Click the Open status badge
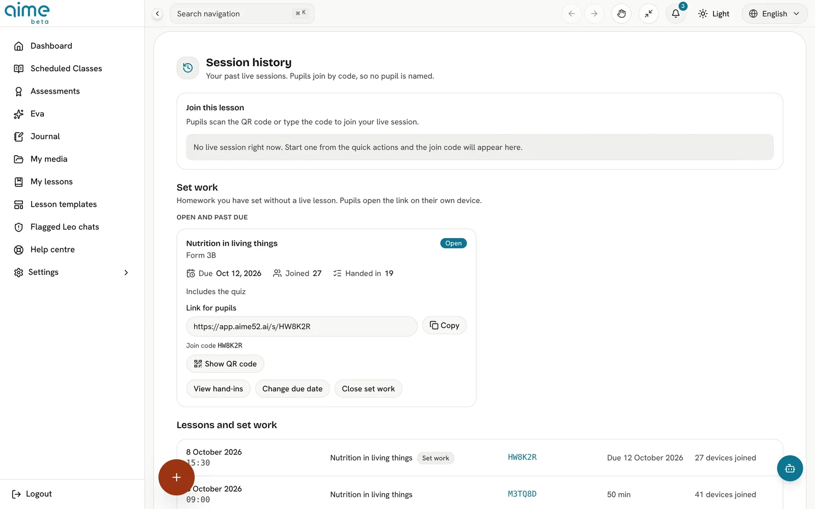815x509 pixels. coord(453,243)
